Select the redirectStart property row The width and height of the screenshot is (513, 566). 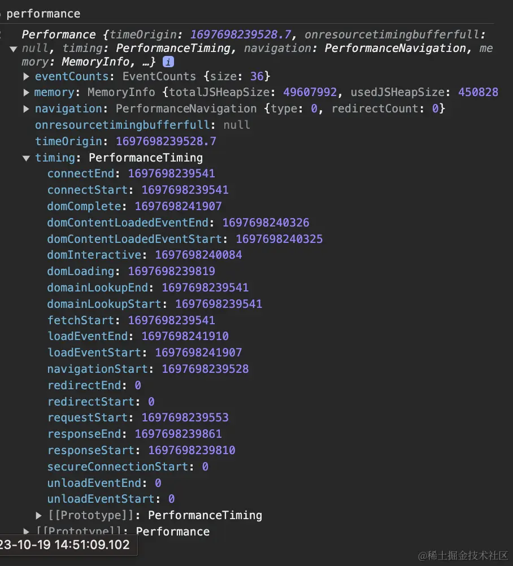[101, 402]
